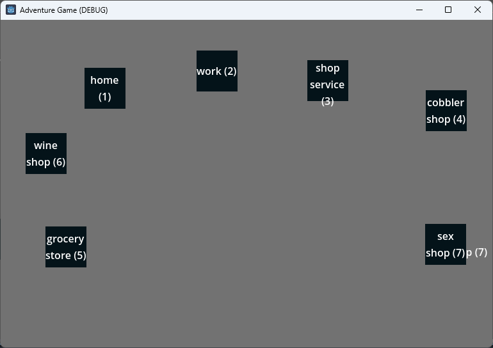Enter the wine shop (6) tile
This screenshot has height=348, width=493.
(x=46, y=154)
